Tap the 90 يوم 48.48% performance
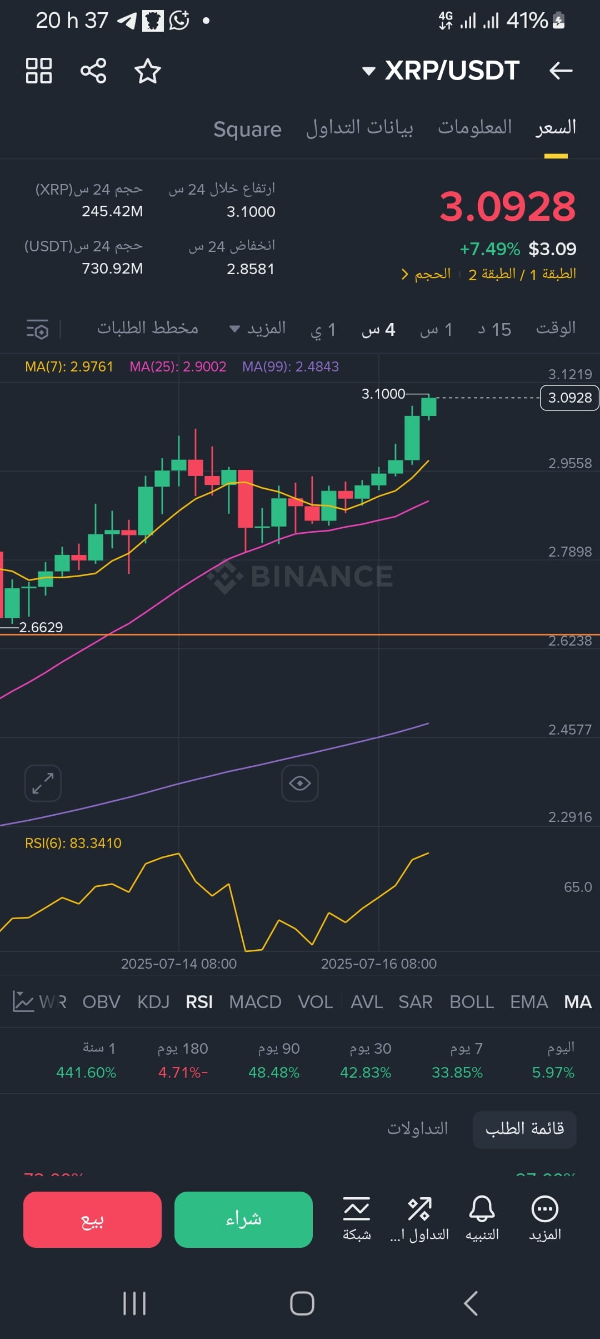This screenshot has height=1339, width=600. (x=274, y=1060)
